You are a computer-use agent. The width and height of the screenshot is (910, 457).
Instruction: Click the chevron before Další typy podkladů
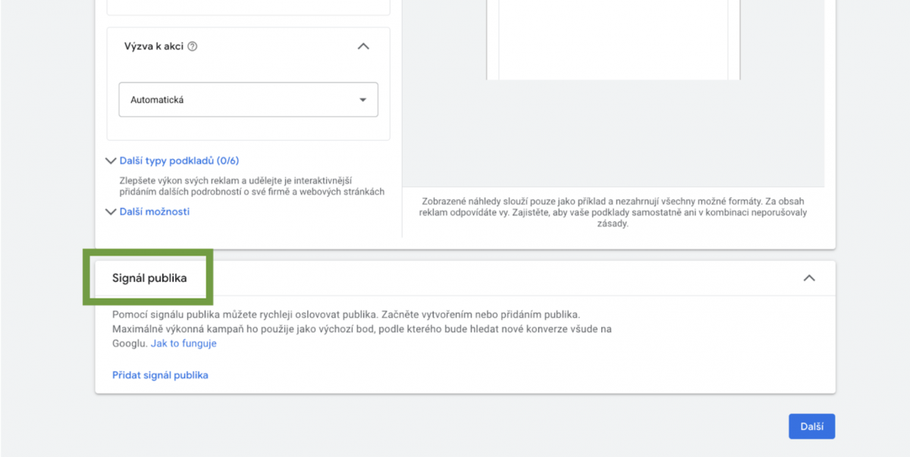(x=111, y=161)
